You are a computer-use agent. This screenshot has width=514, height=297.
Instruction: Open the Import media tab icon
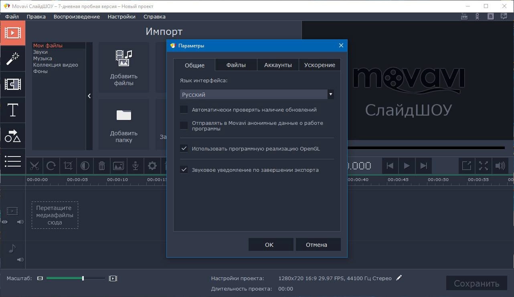click(x=12, y=33)
